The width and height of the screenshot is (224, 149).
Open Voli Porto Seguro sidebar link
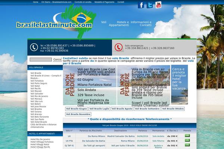(x=39, y=83)
